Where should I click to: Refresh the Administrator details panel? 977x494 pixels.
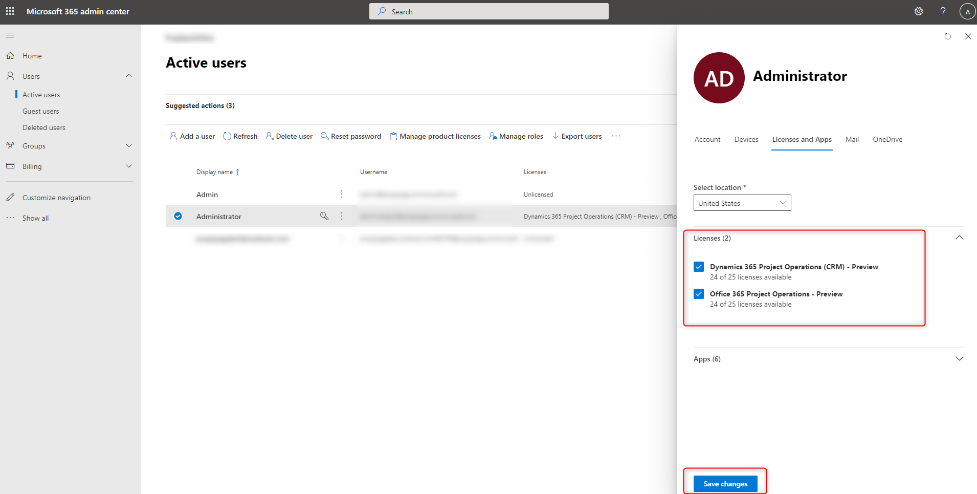point(948,36)
